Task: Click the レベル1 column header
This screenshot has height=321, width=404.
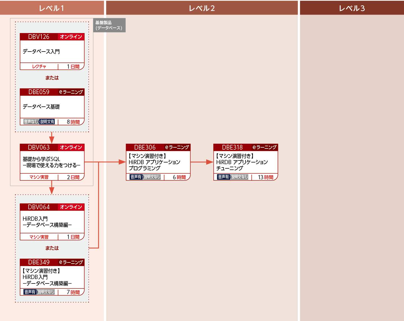Action: coord(52,8)
